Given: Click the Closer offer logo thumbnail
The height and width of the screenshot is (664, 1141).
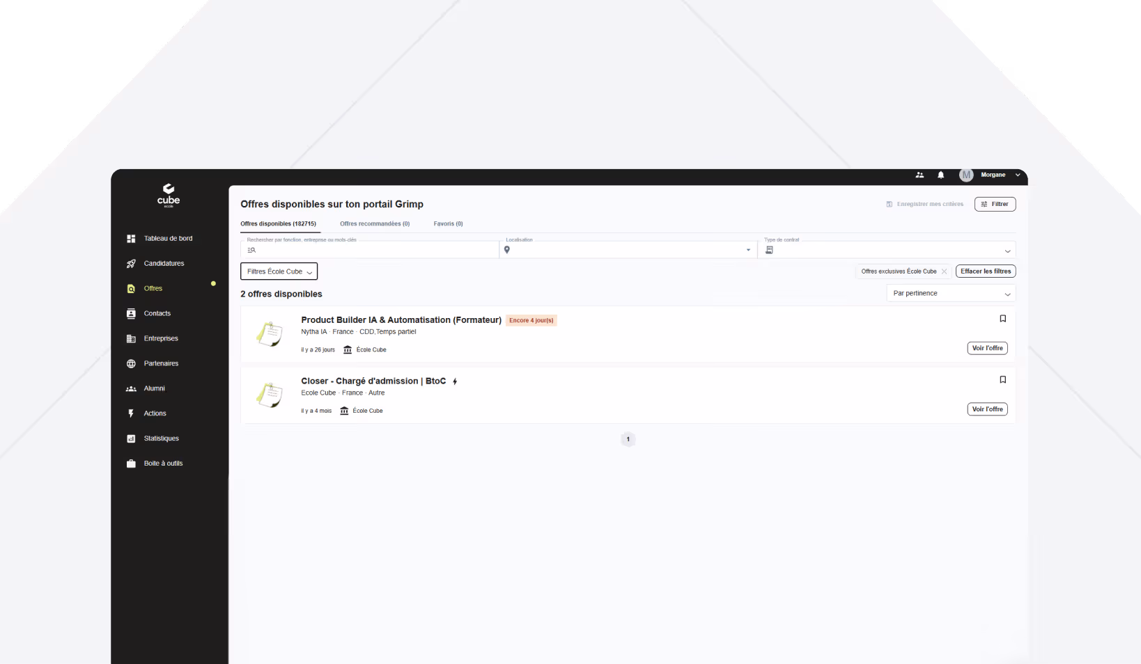Looking at the screenshot, I should pyautogui.click(x=269, y=395).
